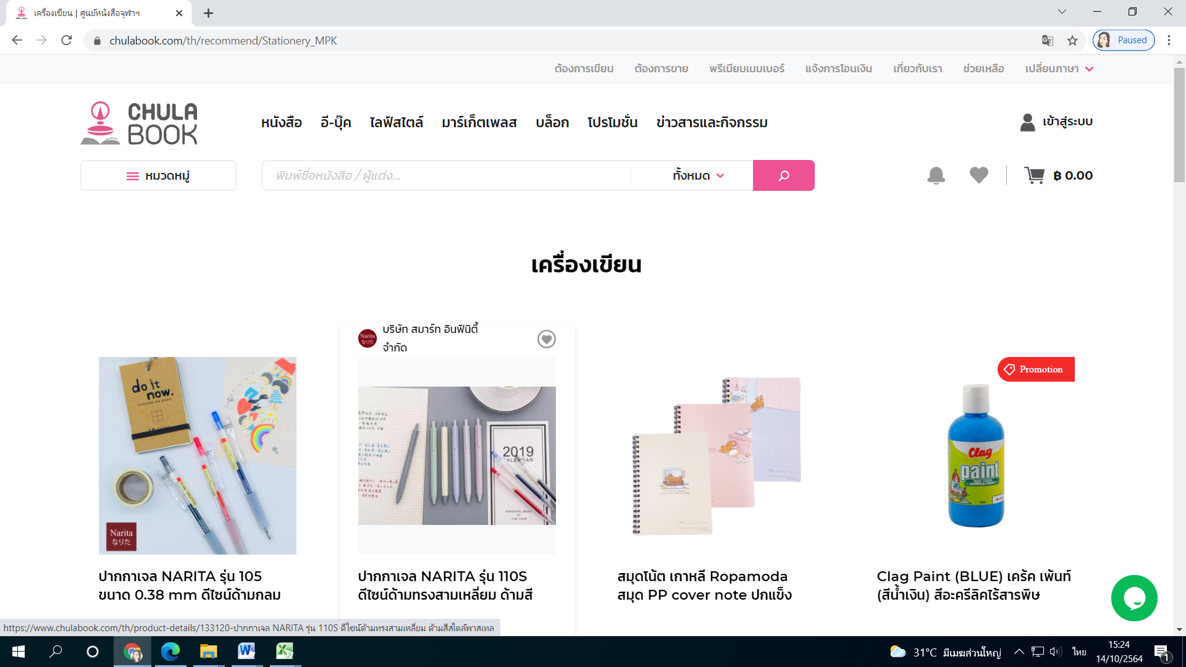
Task: Open the Ropamoda notebook product image
Action: pos(717,456)
